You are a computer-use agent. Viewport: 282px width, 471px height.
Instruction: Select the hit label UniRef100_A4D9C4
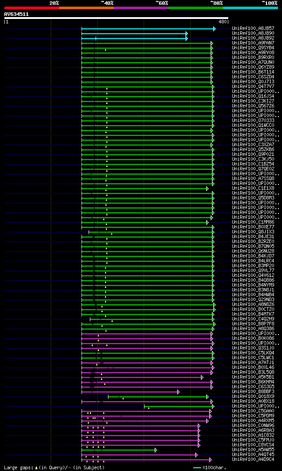tap(253, 460)
